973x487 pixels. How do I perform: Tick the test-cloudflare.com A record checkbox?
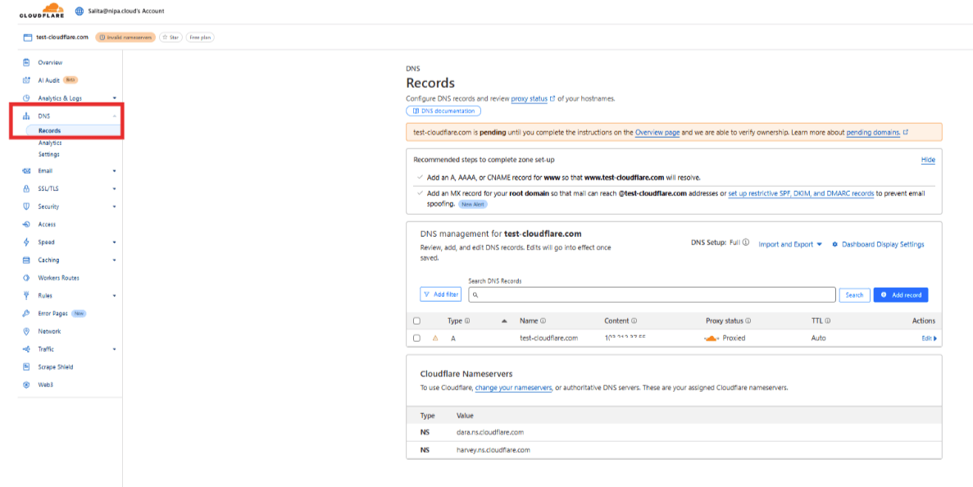pyautogui.click(x=417, y=338)
